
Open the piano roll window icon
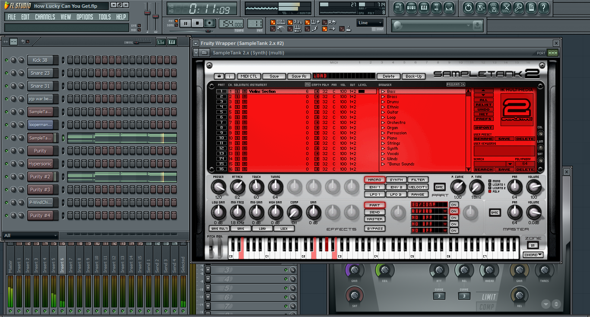click(x=424, y=7)
